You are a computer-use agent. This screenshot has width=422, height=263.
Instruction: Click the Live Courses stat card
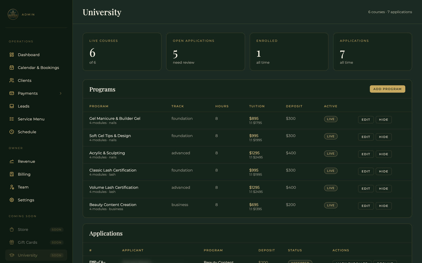[122, 52]
